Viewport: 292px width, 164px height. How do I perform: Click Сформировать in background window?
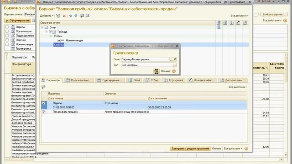pyautogui.click(x=18, y=20)
